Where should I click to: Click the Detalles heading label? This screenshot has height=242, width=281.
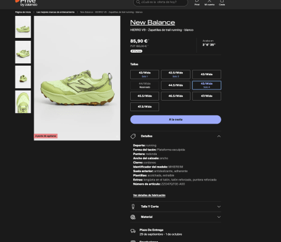click(x=147, y=136)
